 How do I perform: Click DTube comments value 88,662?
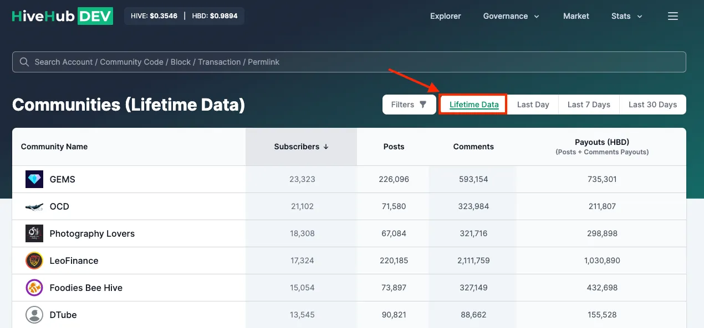pyautogui.click(x=473, y=315)
